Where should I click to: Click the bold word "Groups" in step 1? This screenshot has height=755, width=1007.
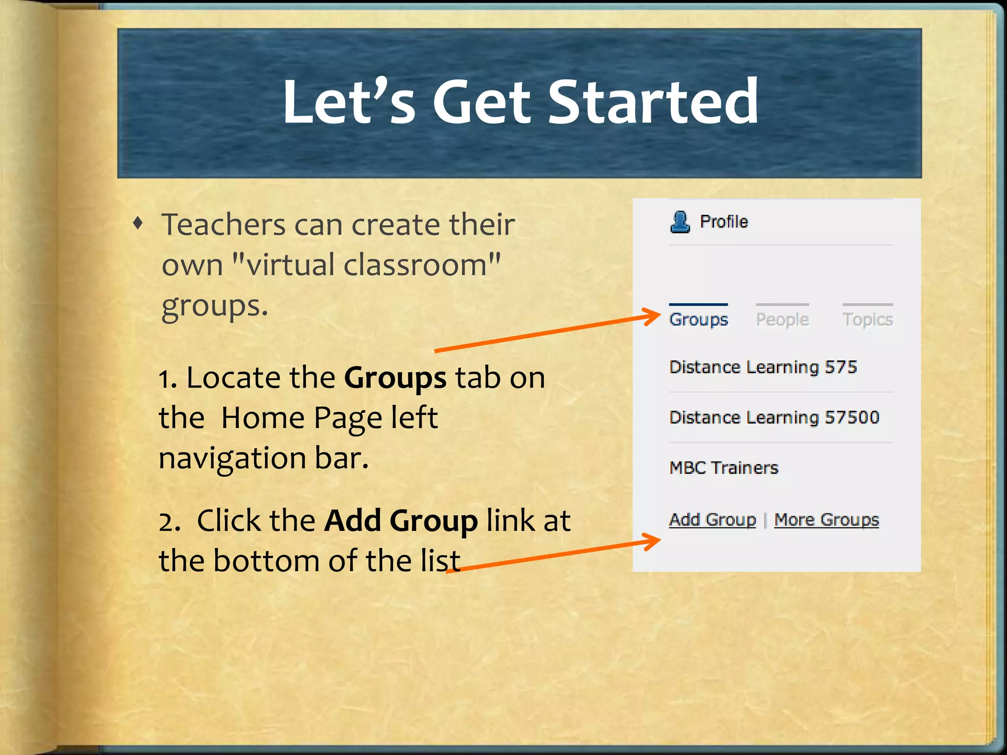click(395, 378)
